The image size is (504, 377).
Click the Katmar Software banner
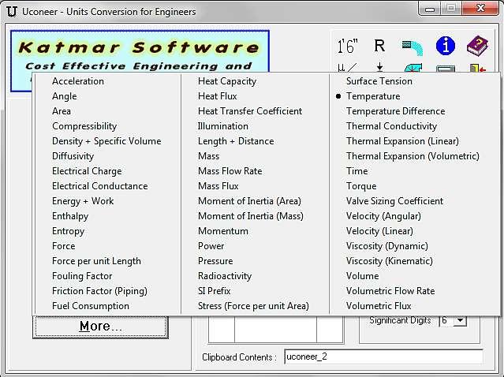pos(140,52)
